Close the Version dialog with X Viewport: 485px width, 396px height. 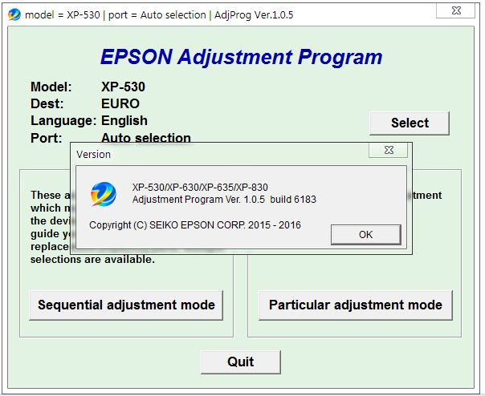pyautogui.click(x=388, y=150)
